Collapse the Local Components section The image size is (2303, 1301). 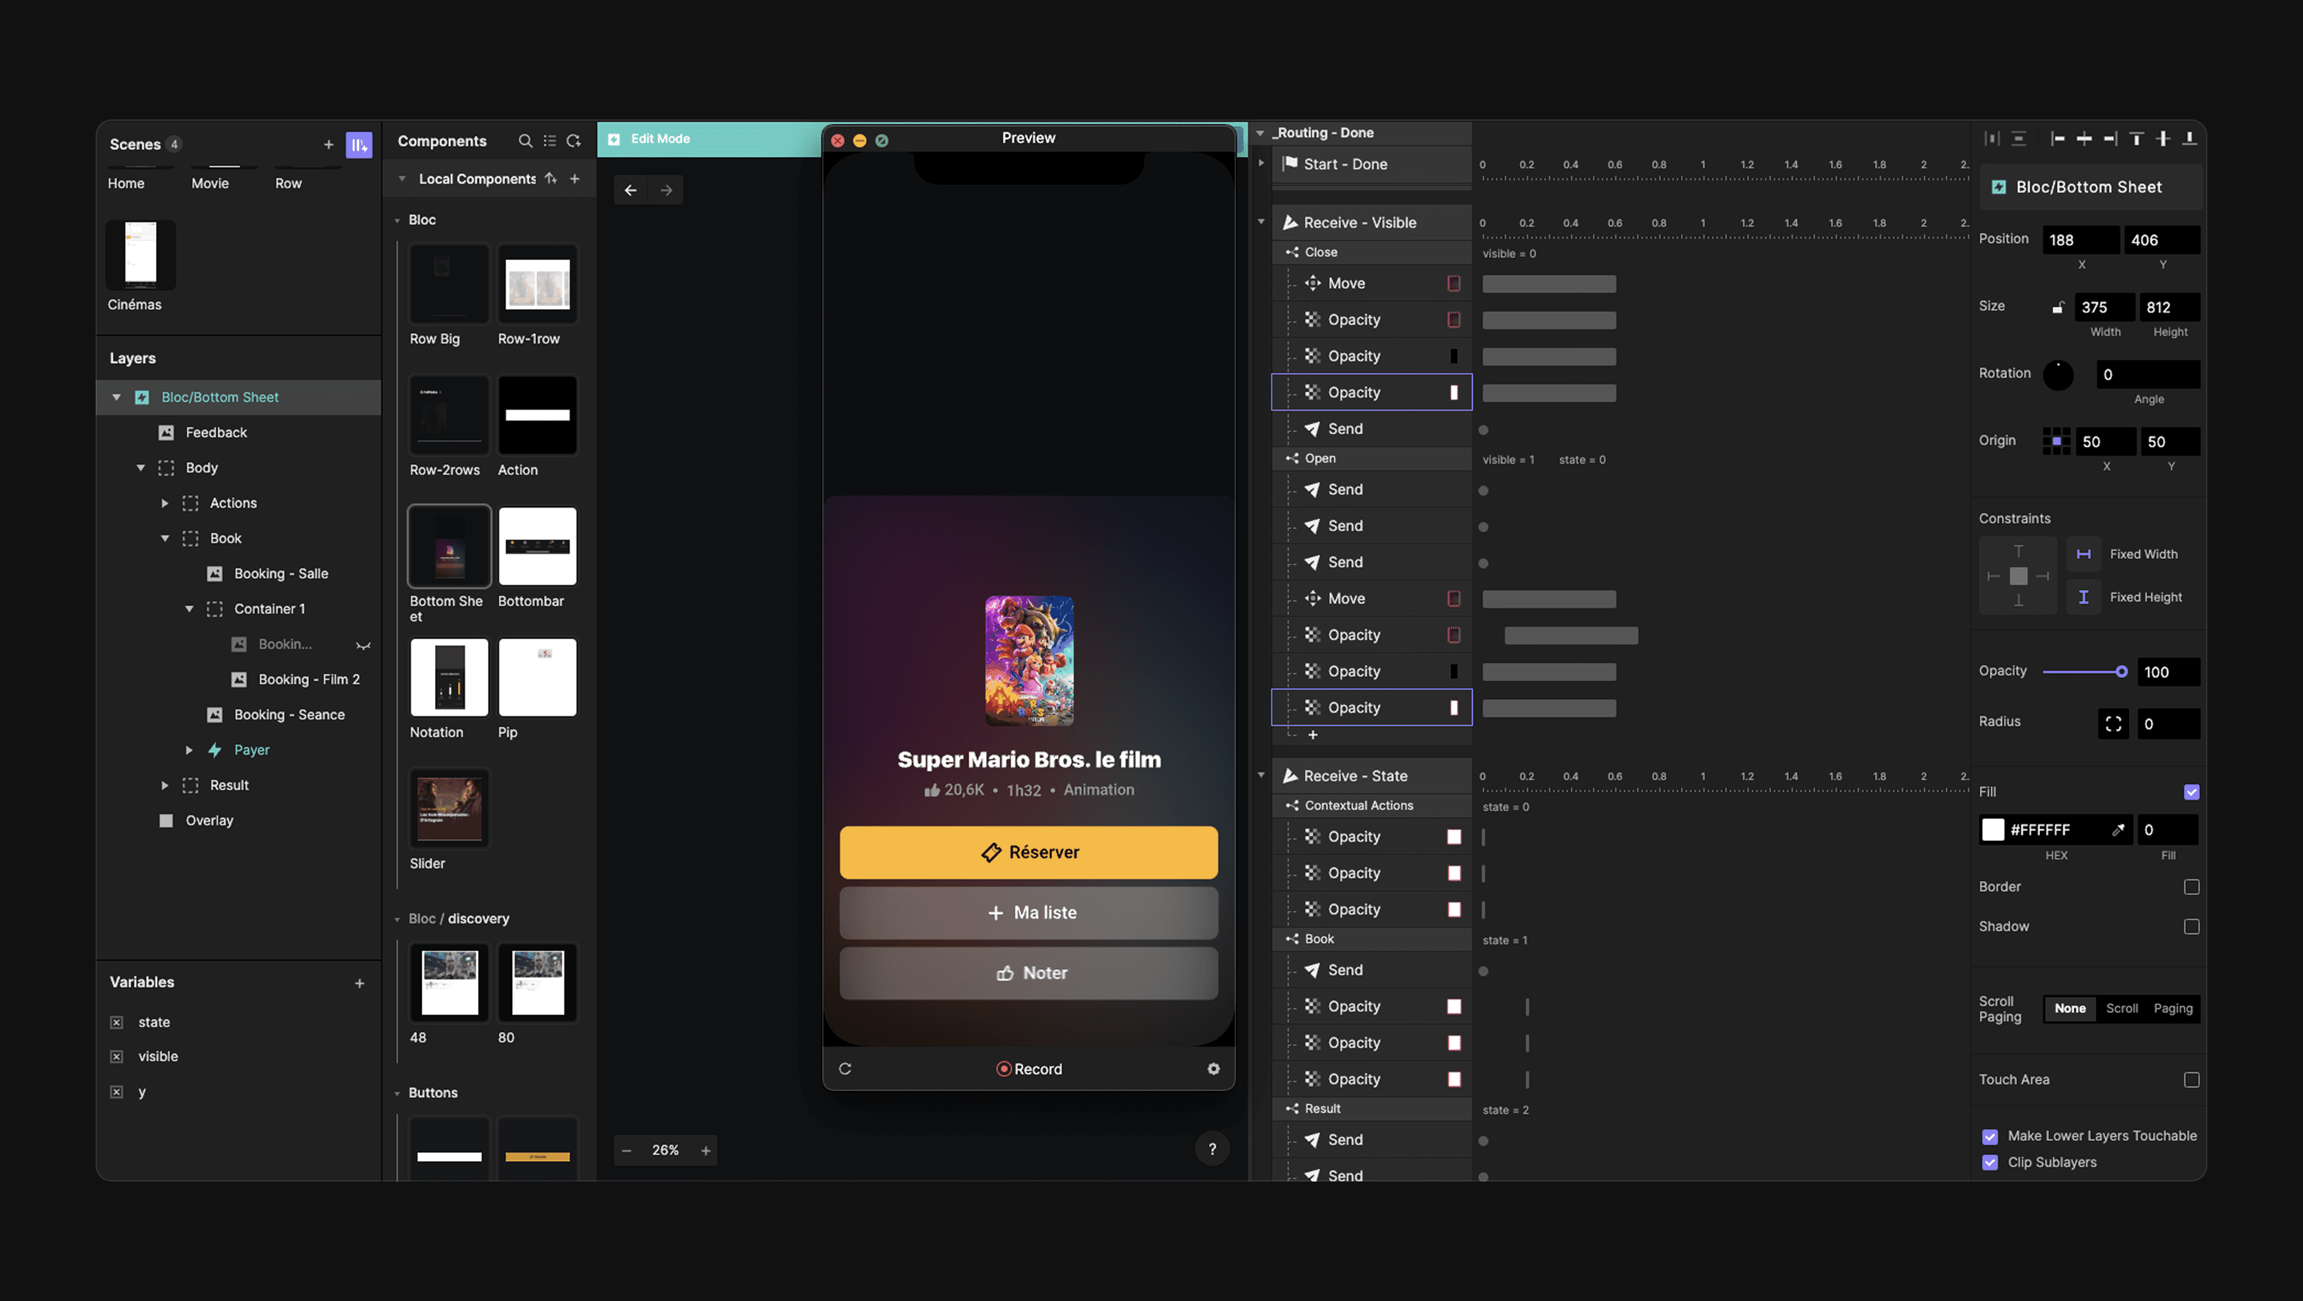(402, 179)
